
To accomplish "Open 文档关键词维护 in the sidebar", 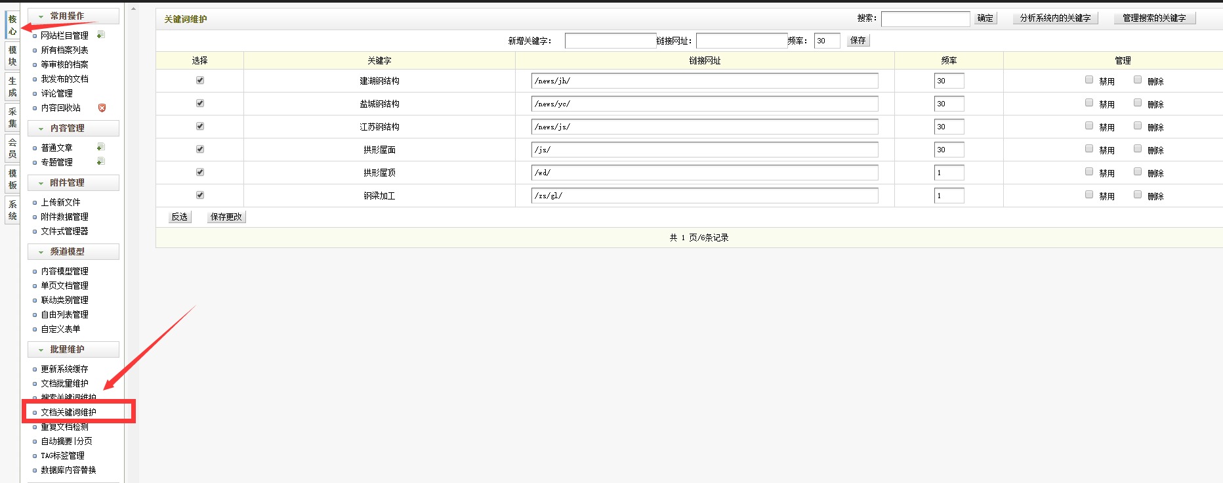I will click(69, 412).
